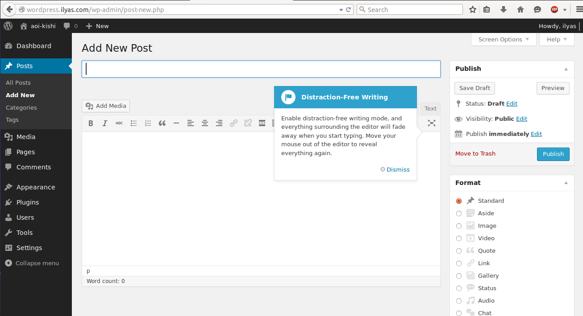Align text center
The image size is (583, 316).
[x=205, y=123]
